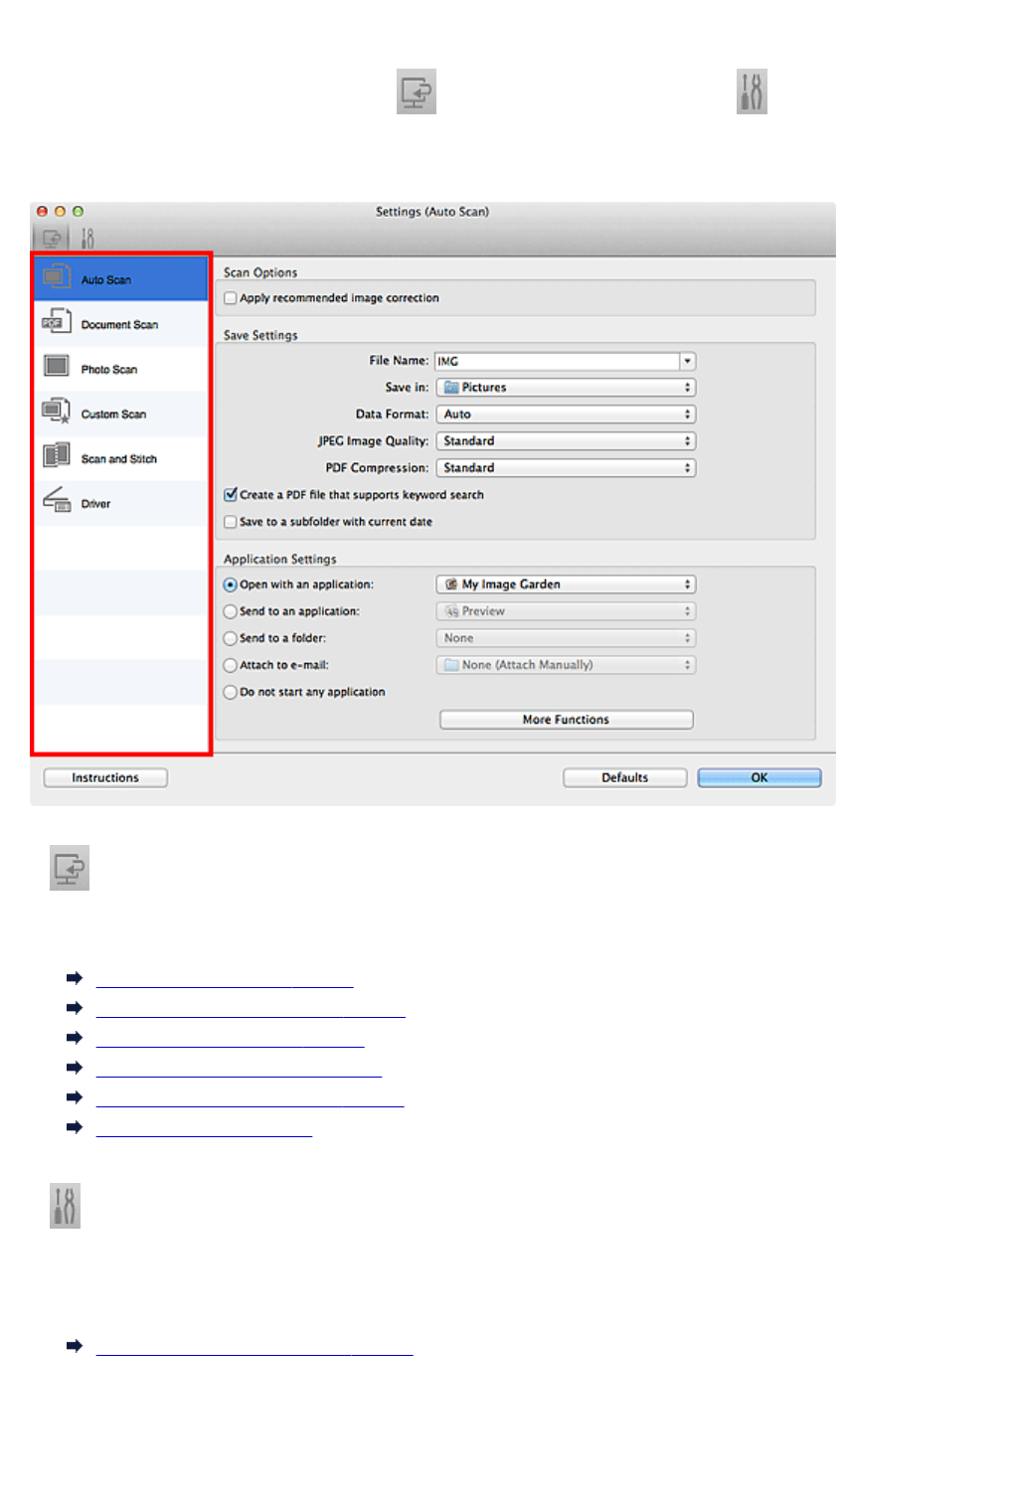Image resolution: width=1015 pixels, height=1505 pixels.
Task: Open the Preview application dropdown
Action: click(566, 611)
